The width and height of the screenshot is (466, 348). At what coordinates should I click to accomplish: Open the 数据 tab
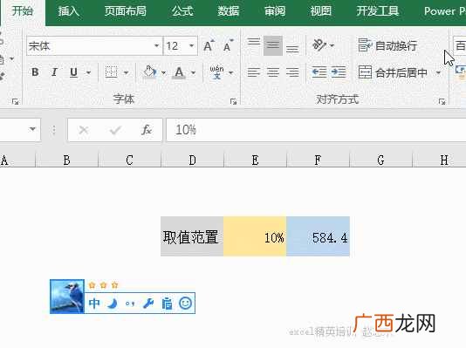click(x=229, y=11)
